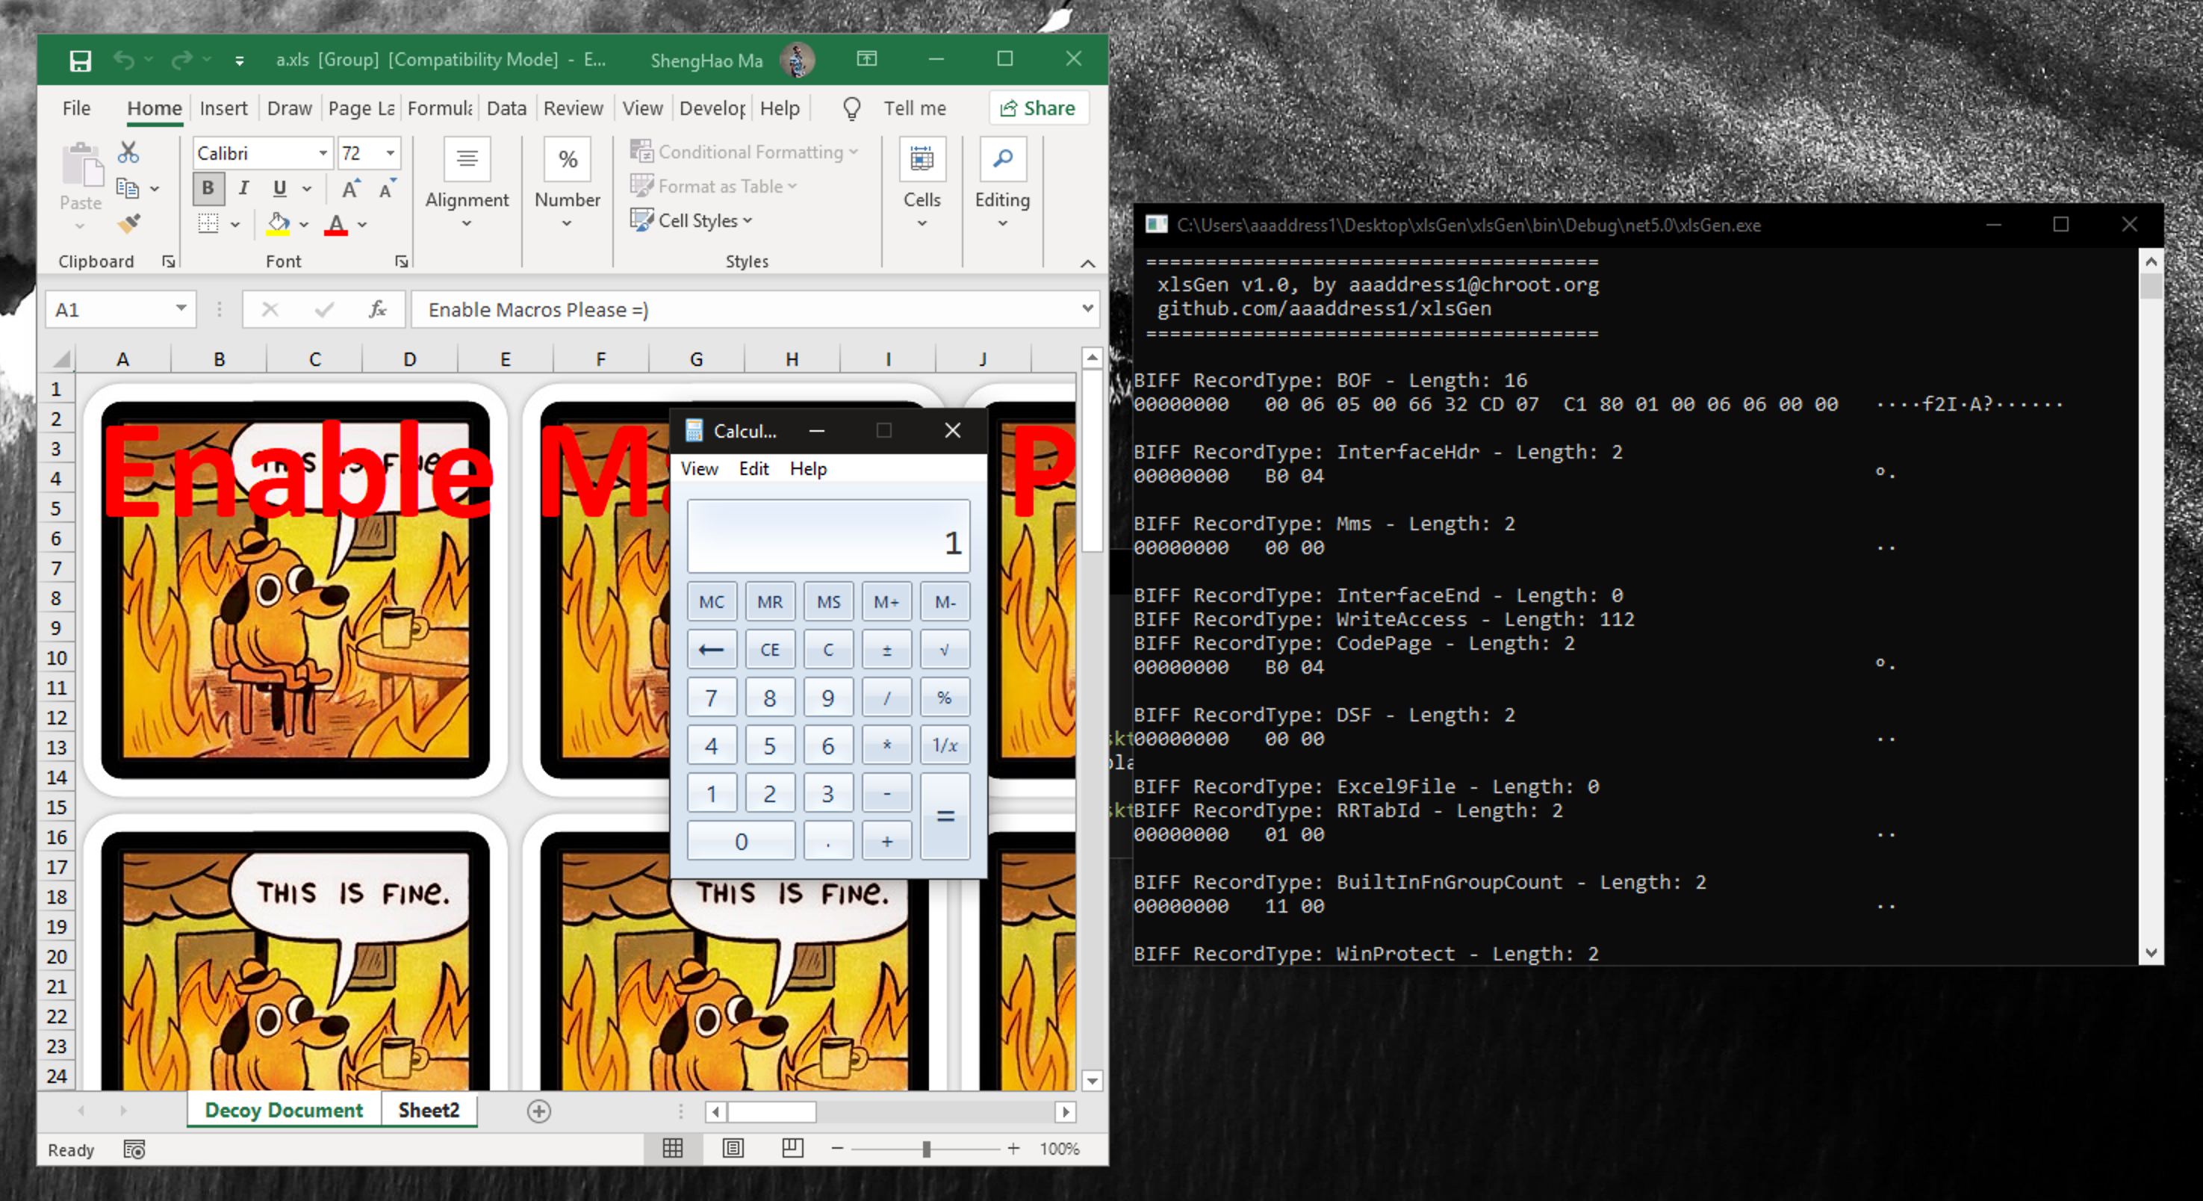Click the Calculator CE button
The width and height of the screenshot is (2203, 1201).
pos(770,649)
